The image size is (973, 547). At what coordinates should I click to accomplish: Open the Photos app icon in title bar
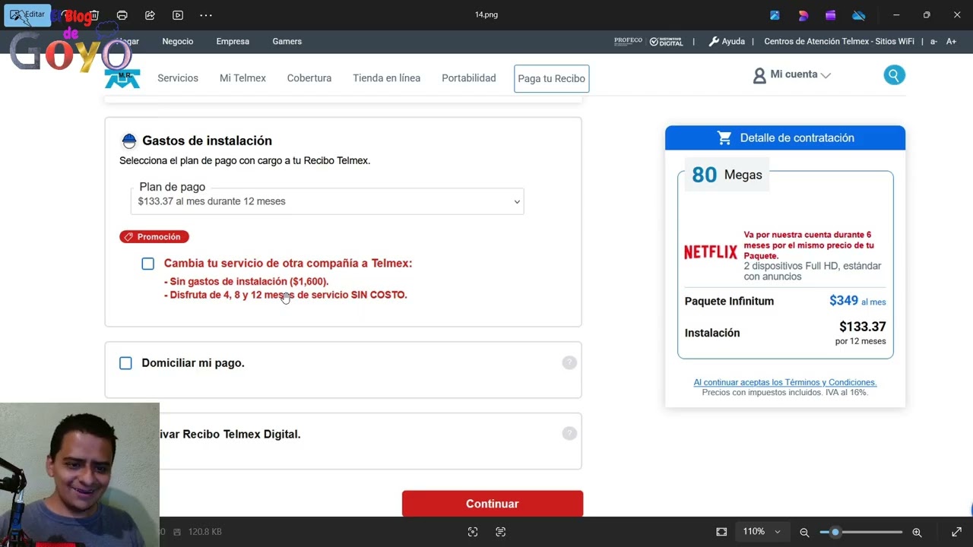775,15
